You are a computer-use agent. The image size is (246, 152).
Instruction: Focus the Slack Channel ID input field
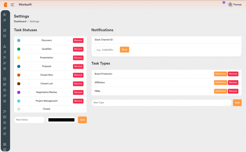[x=105, y=50]
